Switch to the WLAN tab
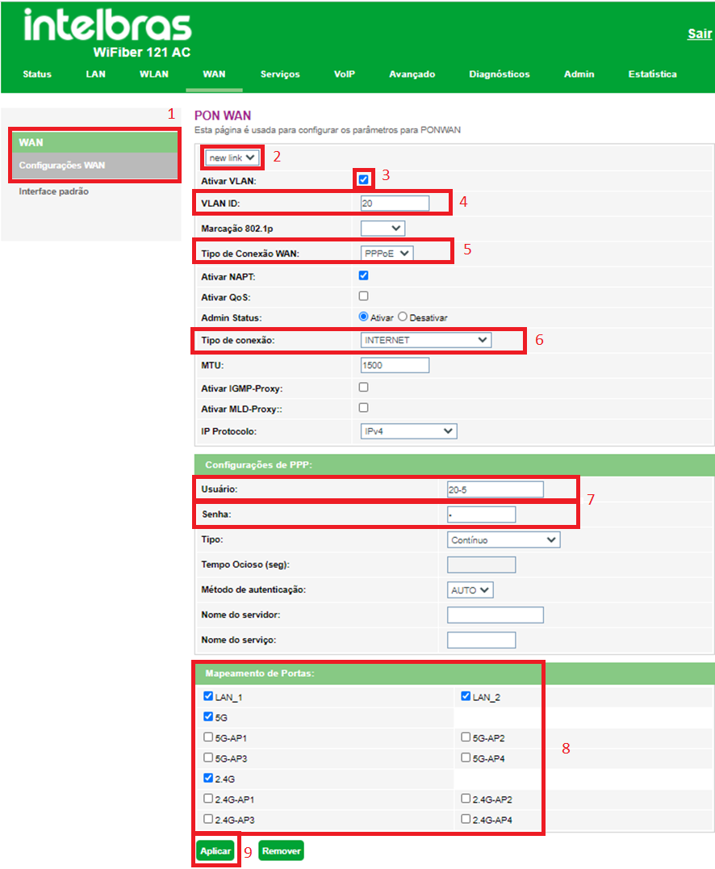715x869 pixels. (154, 74)
